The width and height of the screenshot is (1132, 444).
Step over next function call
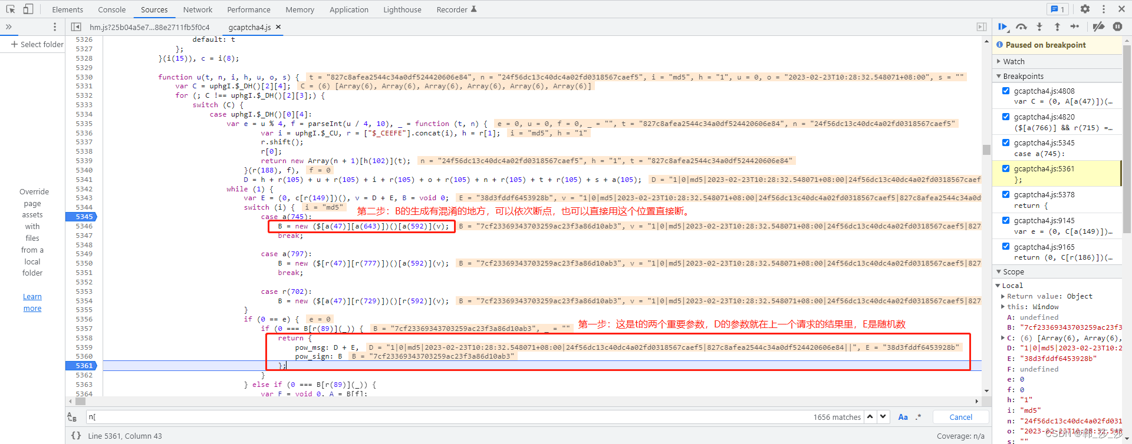coord(1022,26)
